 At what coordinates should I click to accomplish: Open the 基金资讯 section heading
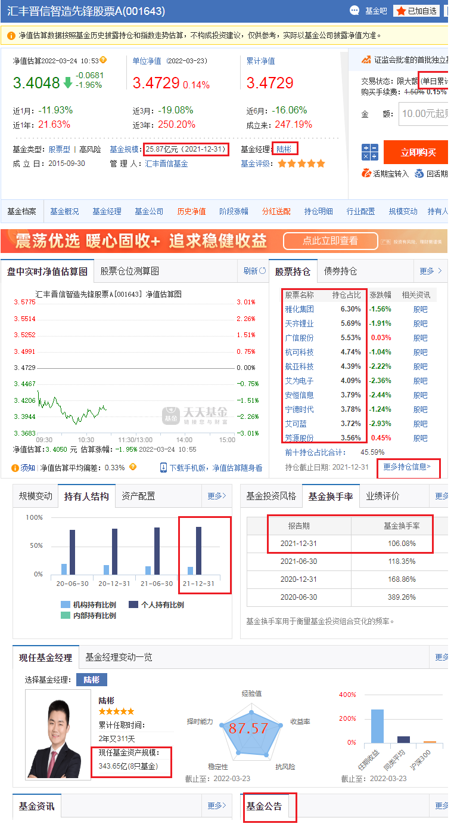pos(36,806)
